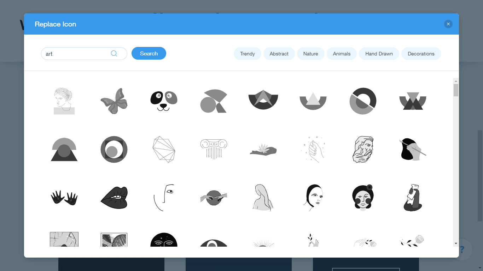Choose the framed palm leaves icon
The image size is (483, 271).
click(x=114, y=240)
